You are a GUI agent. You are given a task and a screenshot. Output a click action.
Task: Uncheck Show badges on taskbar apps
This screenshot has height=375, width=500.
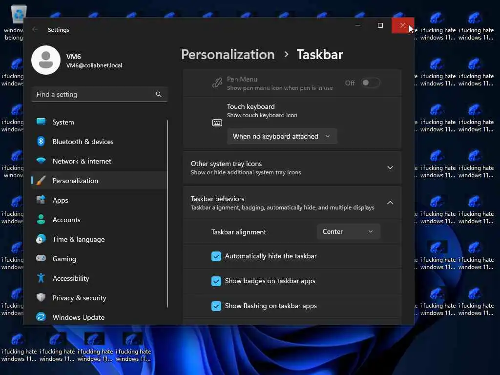point(216,281)
